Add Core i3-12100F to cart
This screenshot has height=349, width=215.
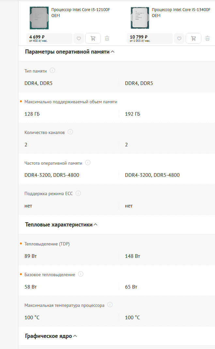click(x=93, y=39)
